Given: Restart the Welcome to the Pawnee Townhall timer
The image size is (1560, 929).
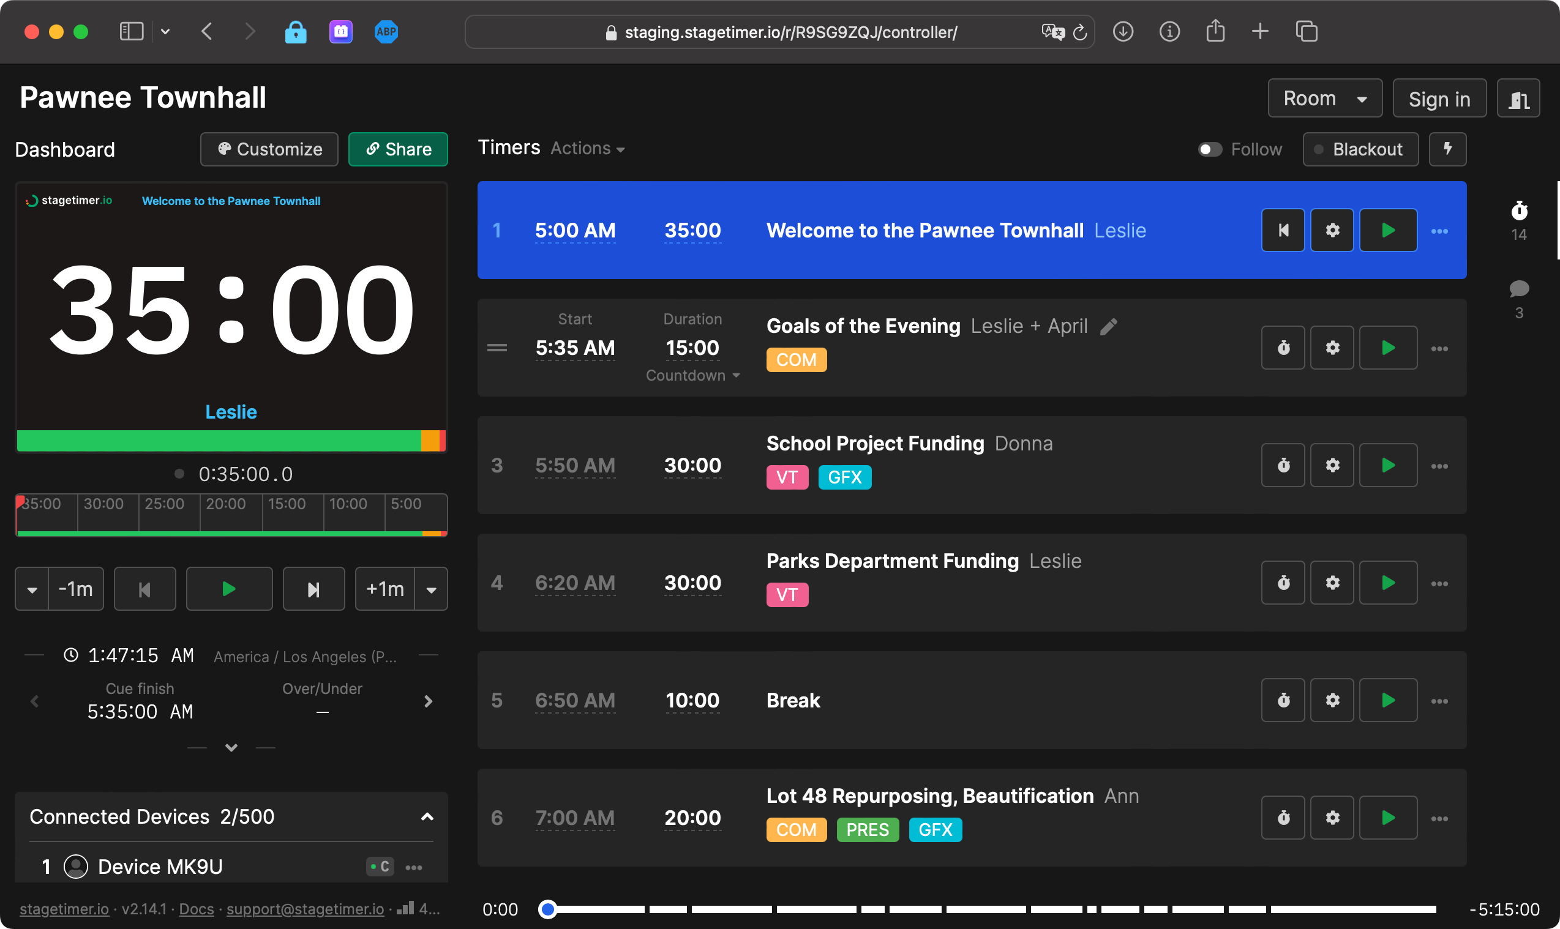Looking at the screenshot, I should tap(1283, 229).
